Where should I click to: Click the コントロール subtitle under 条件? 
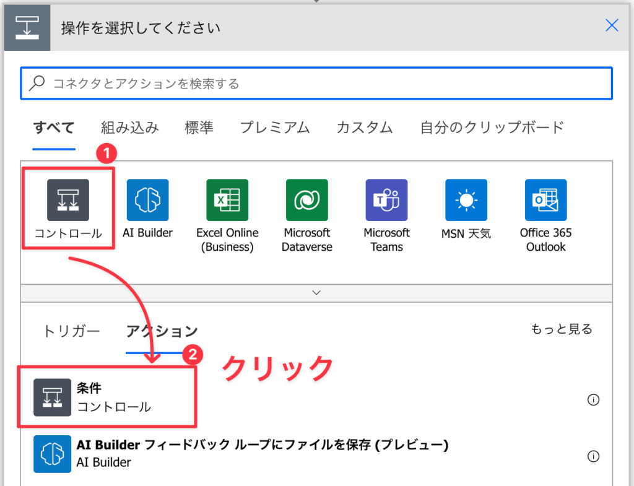pyautogui.click(x=114, y=406)
